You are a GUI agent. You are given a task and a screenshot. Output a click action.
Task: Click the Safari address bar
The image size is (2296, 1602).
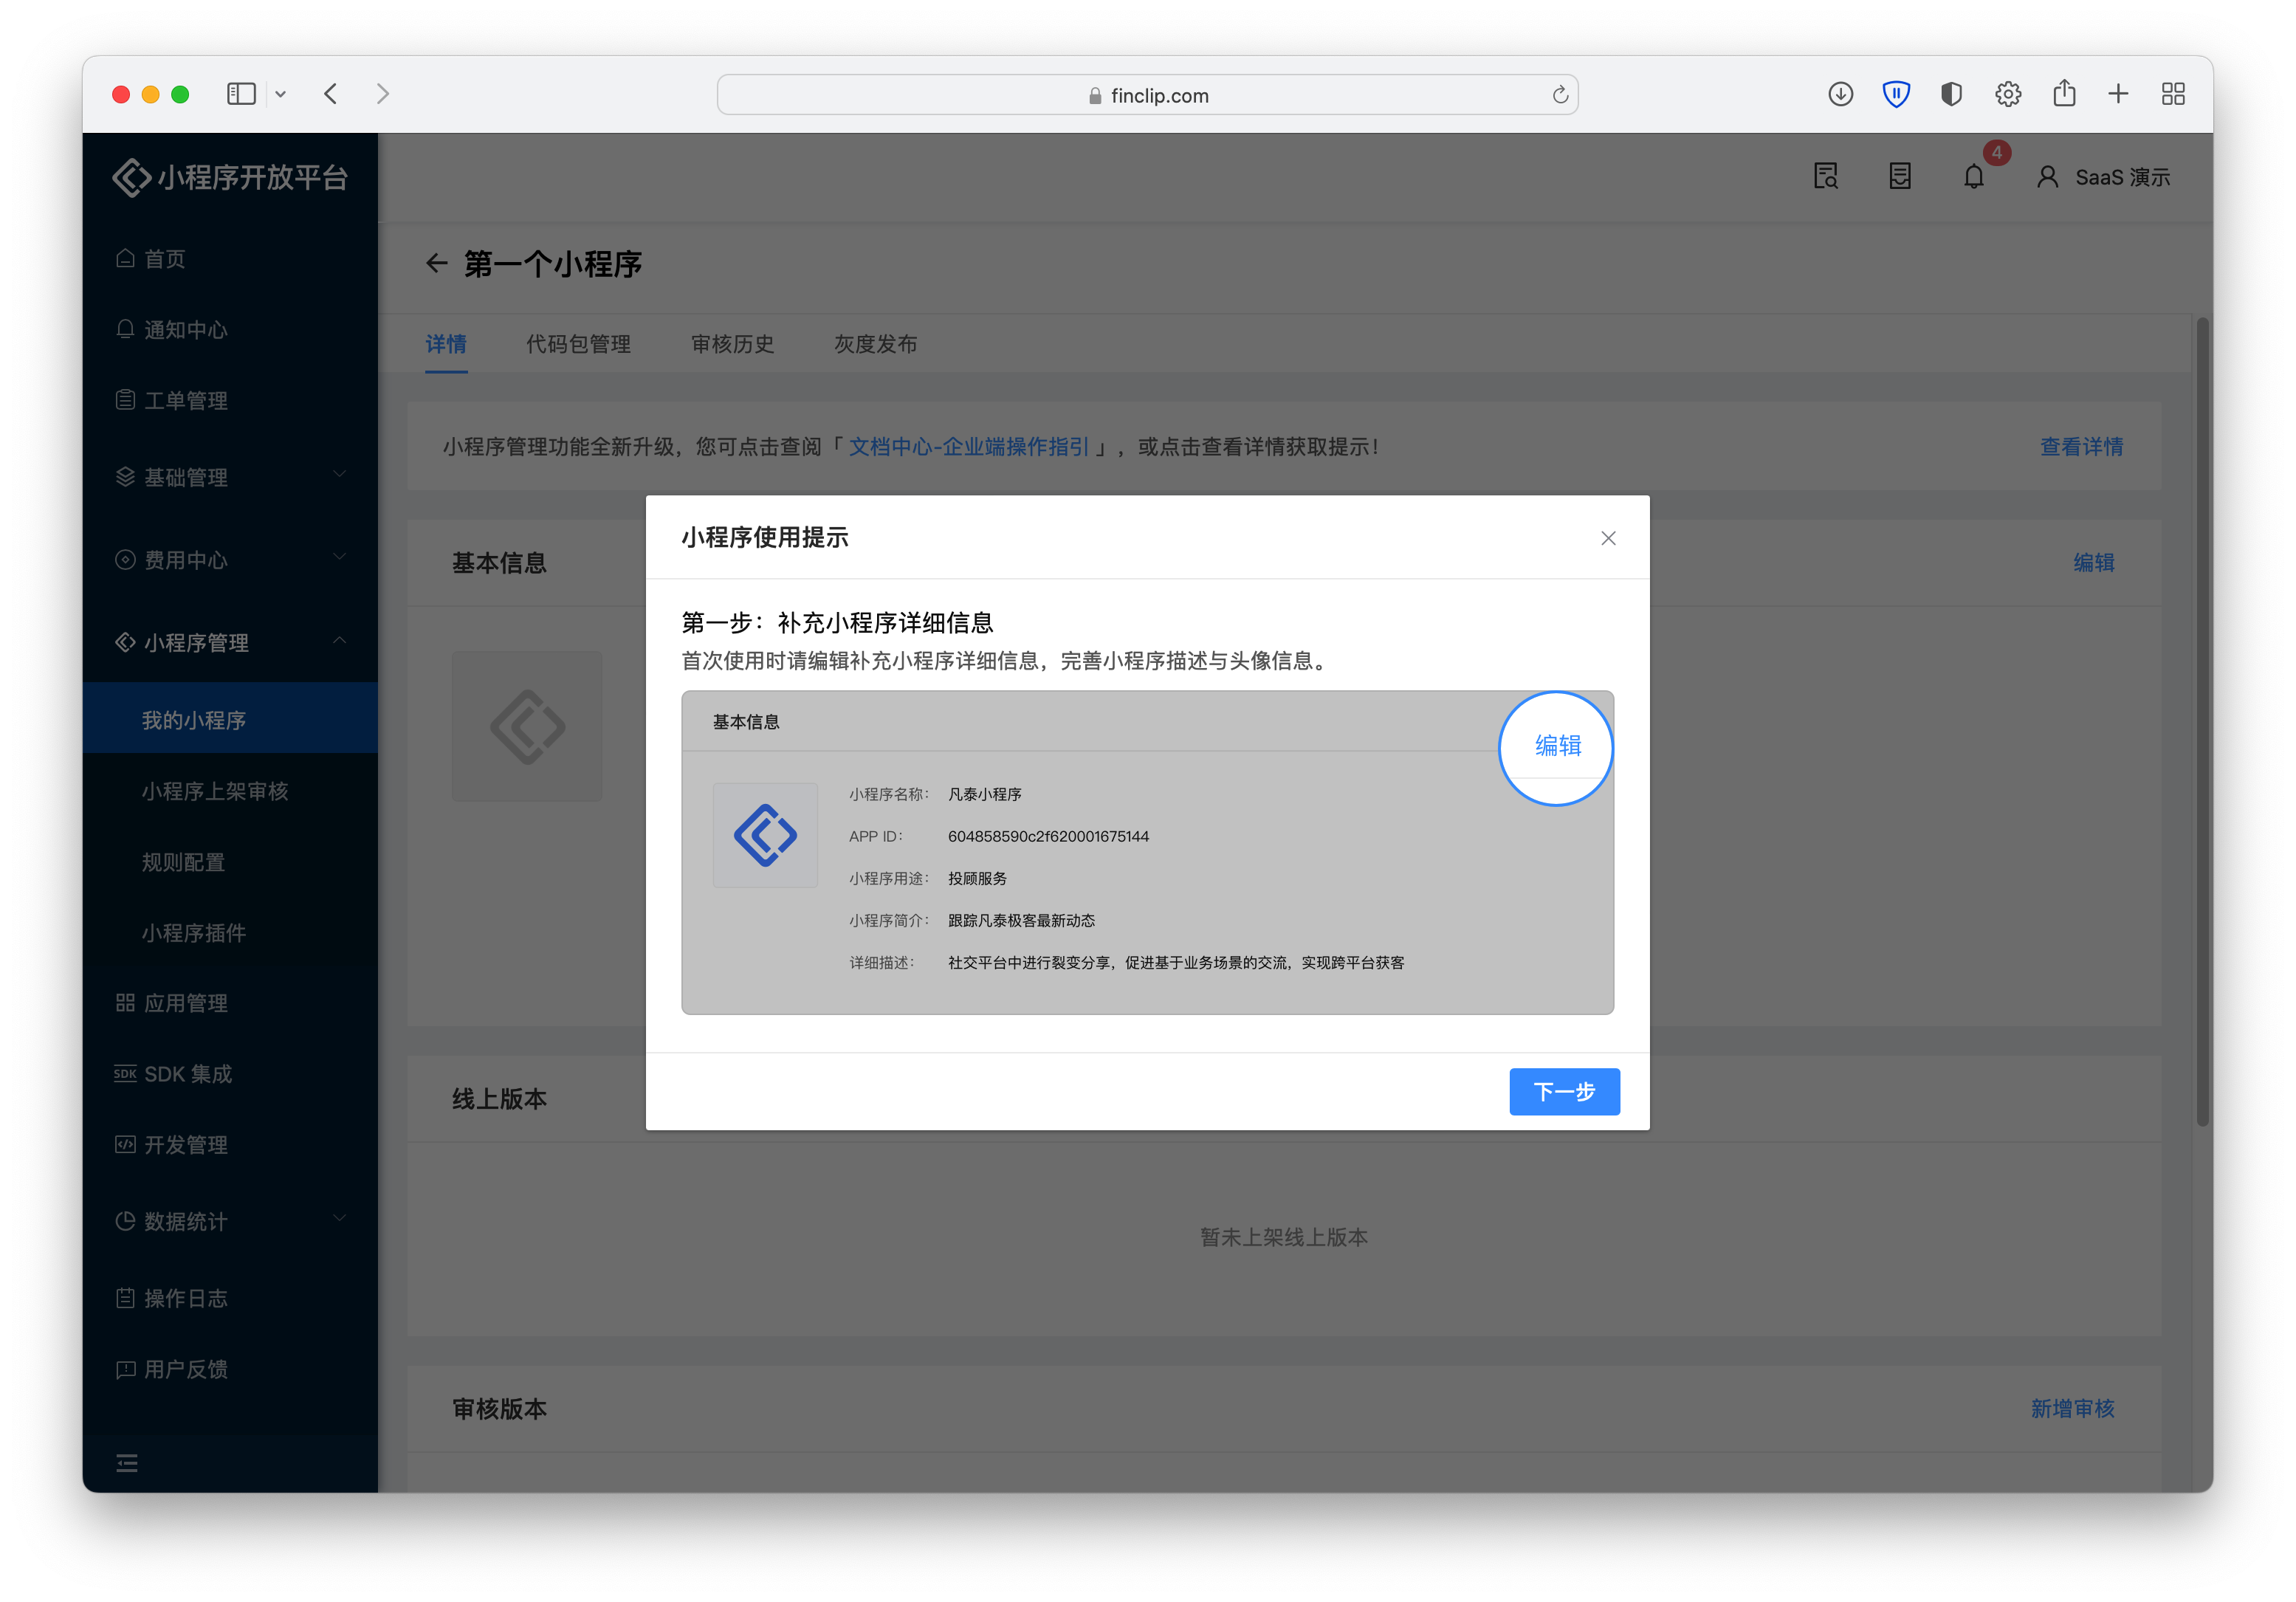(1147, 95)
